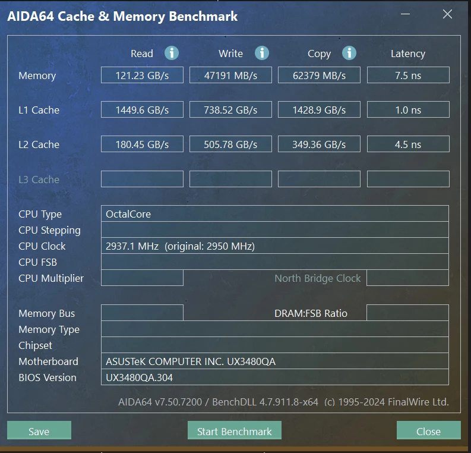Click the empty L3 Cache write field
The width and height of the screenshot is (471, 453).
click(230, 179)
